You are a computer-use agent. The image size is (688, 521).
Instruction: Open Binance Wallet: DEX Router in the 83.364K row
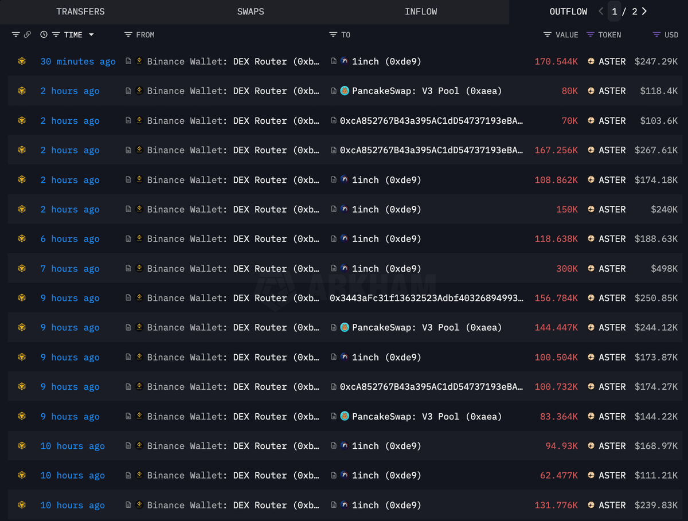(x=233, y=417)
